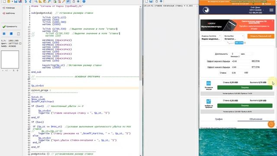Pause the running script with the pause button

[4, 34]
